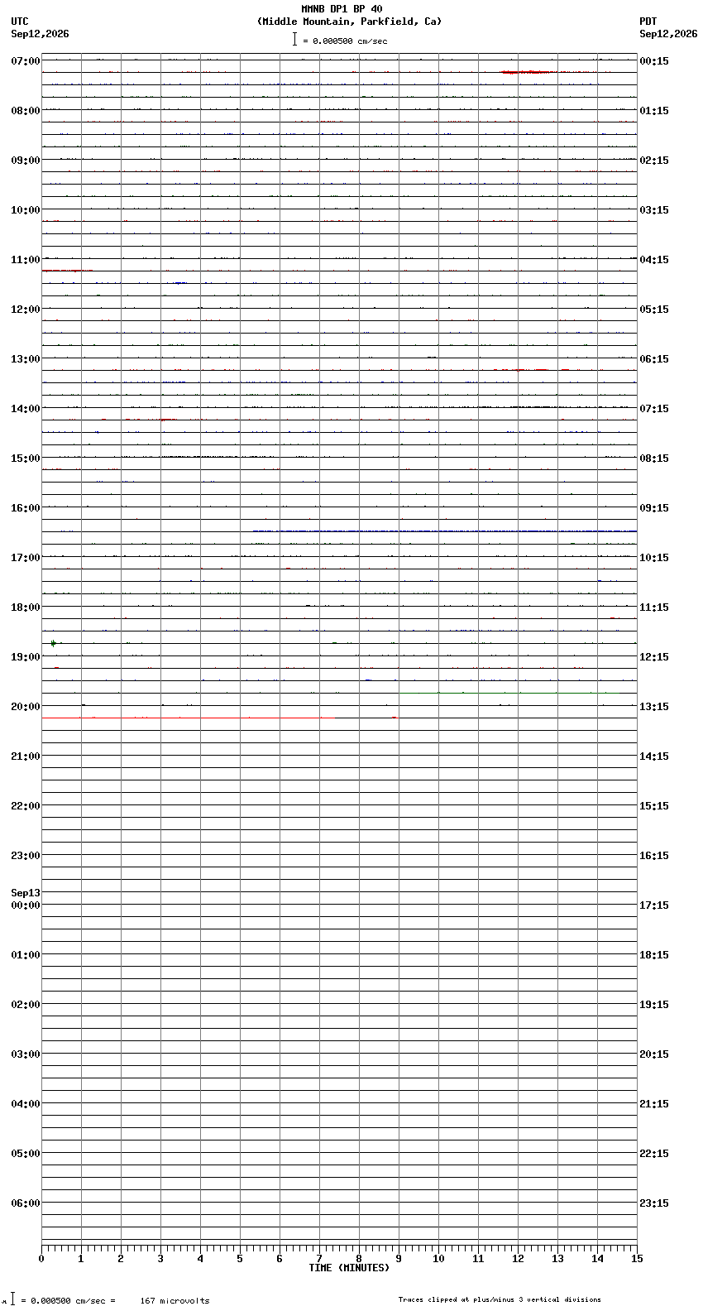Select the 12:00 UTC row label
703x1311 pixels.
26,310
